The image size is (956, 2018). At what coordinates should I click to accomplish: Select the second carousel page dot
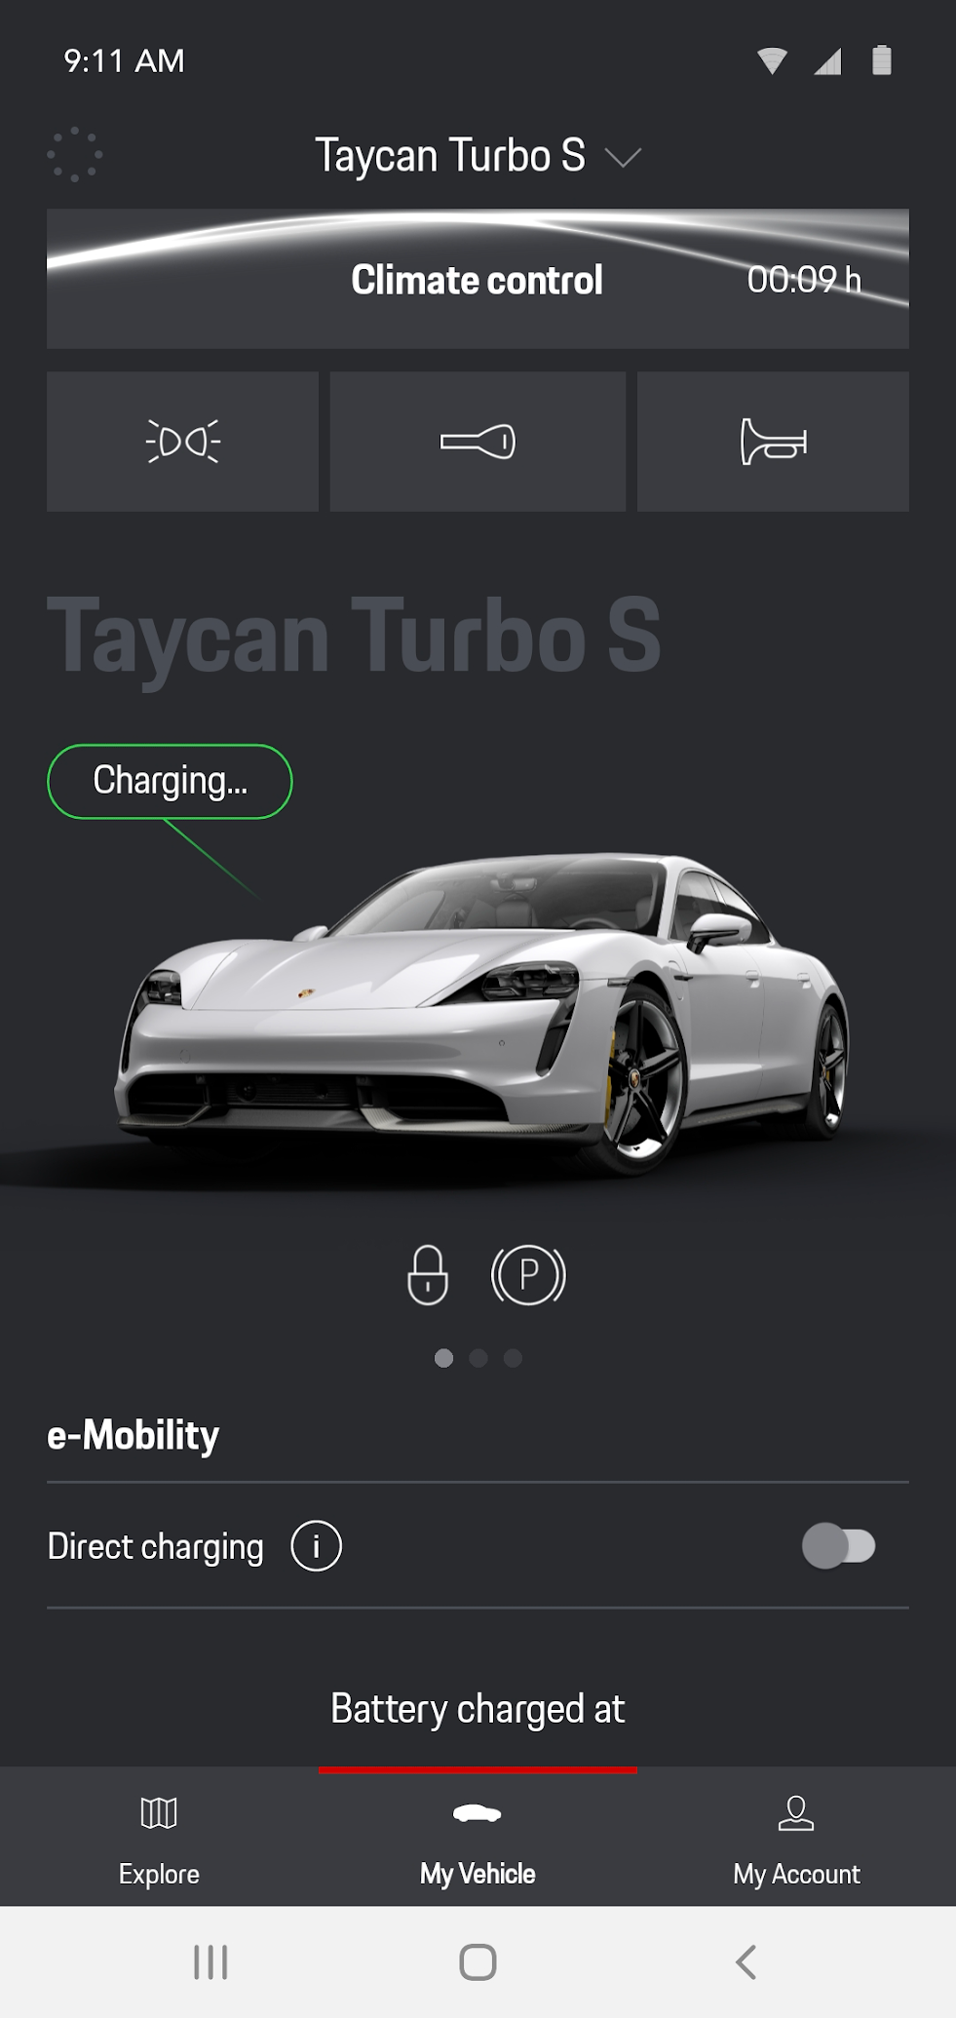pos(478,1358)
